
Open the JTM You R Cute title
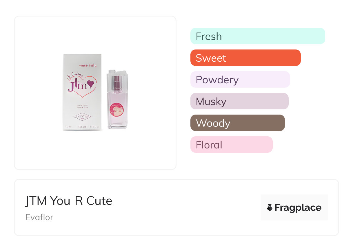[69, 201]
